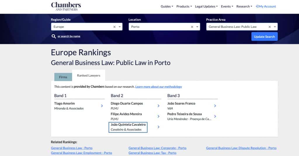Click the Practice Area input field

(x=242, y=27)
